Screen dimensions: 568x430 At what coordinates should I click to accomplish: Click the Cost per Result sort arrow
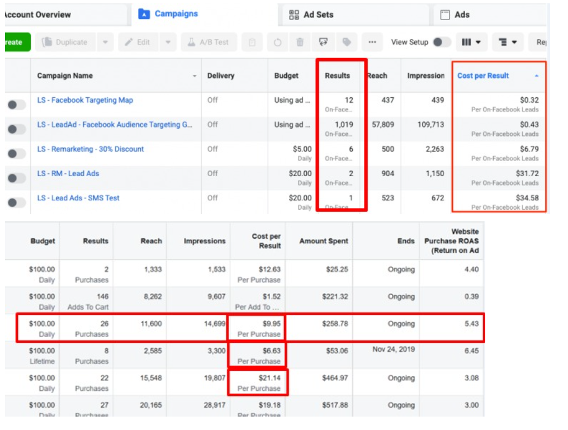click(537, 75)
